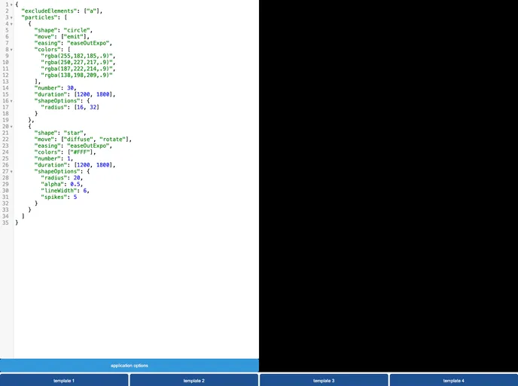This screenshot has width=518, height=386.
Task: Collapse the "particles" array fold arrow
Action: click(11, 17)
